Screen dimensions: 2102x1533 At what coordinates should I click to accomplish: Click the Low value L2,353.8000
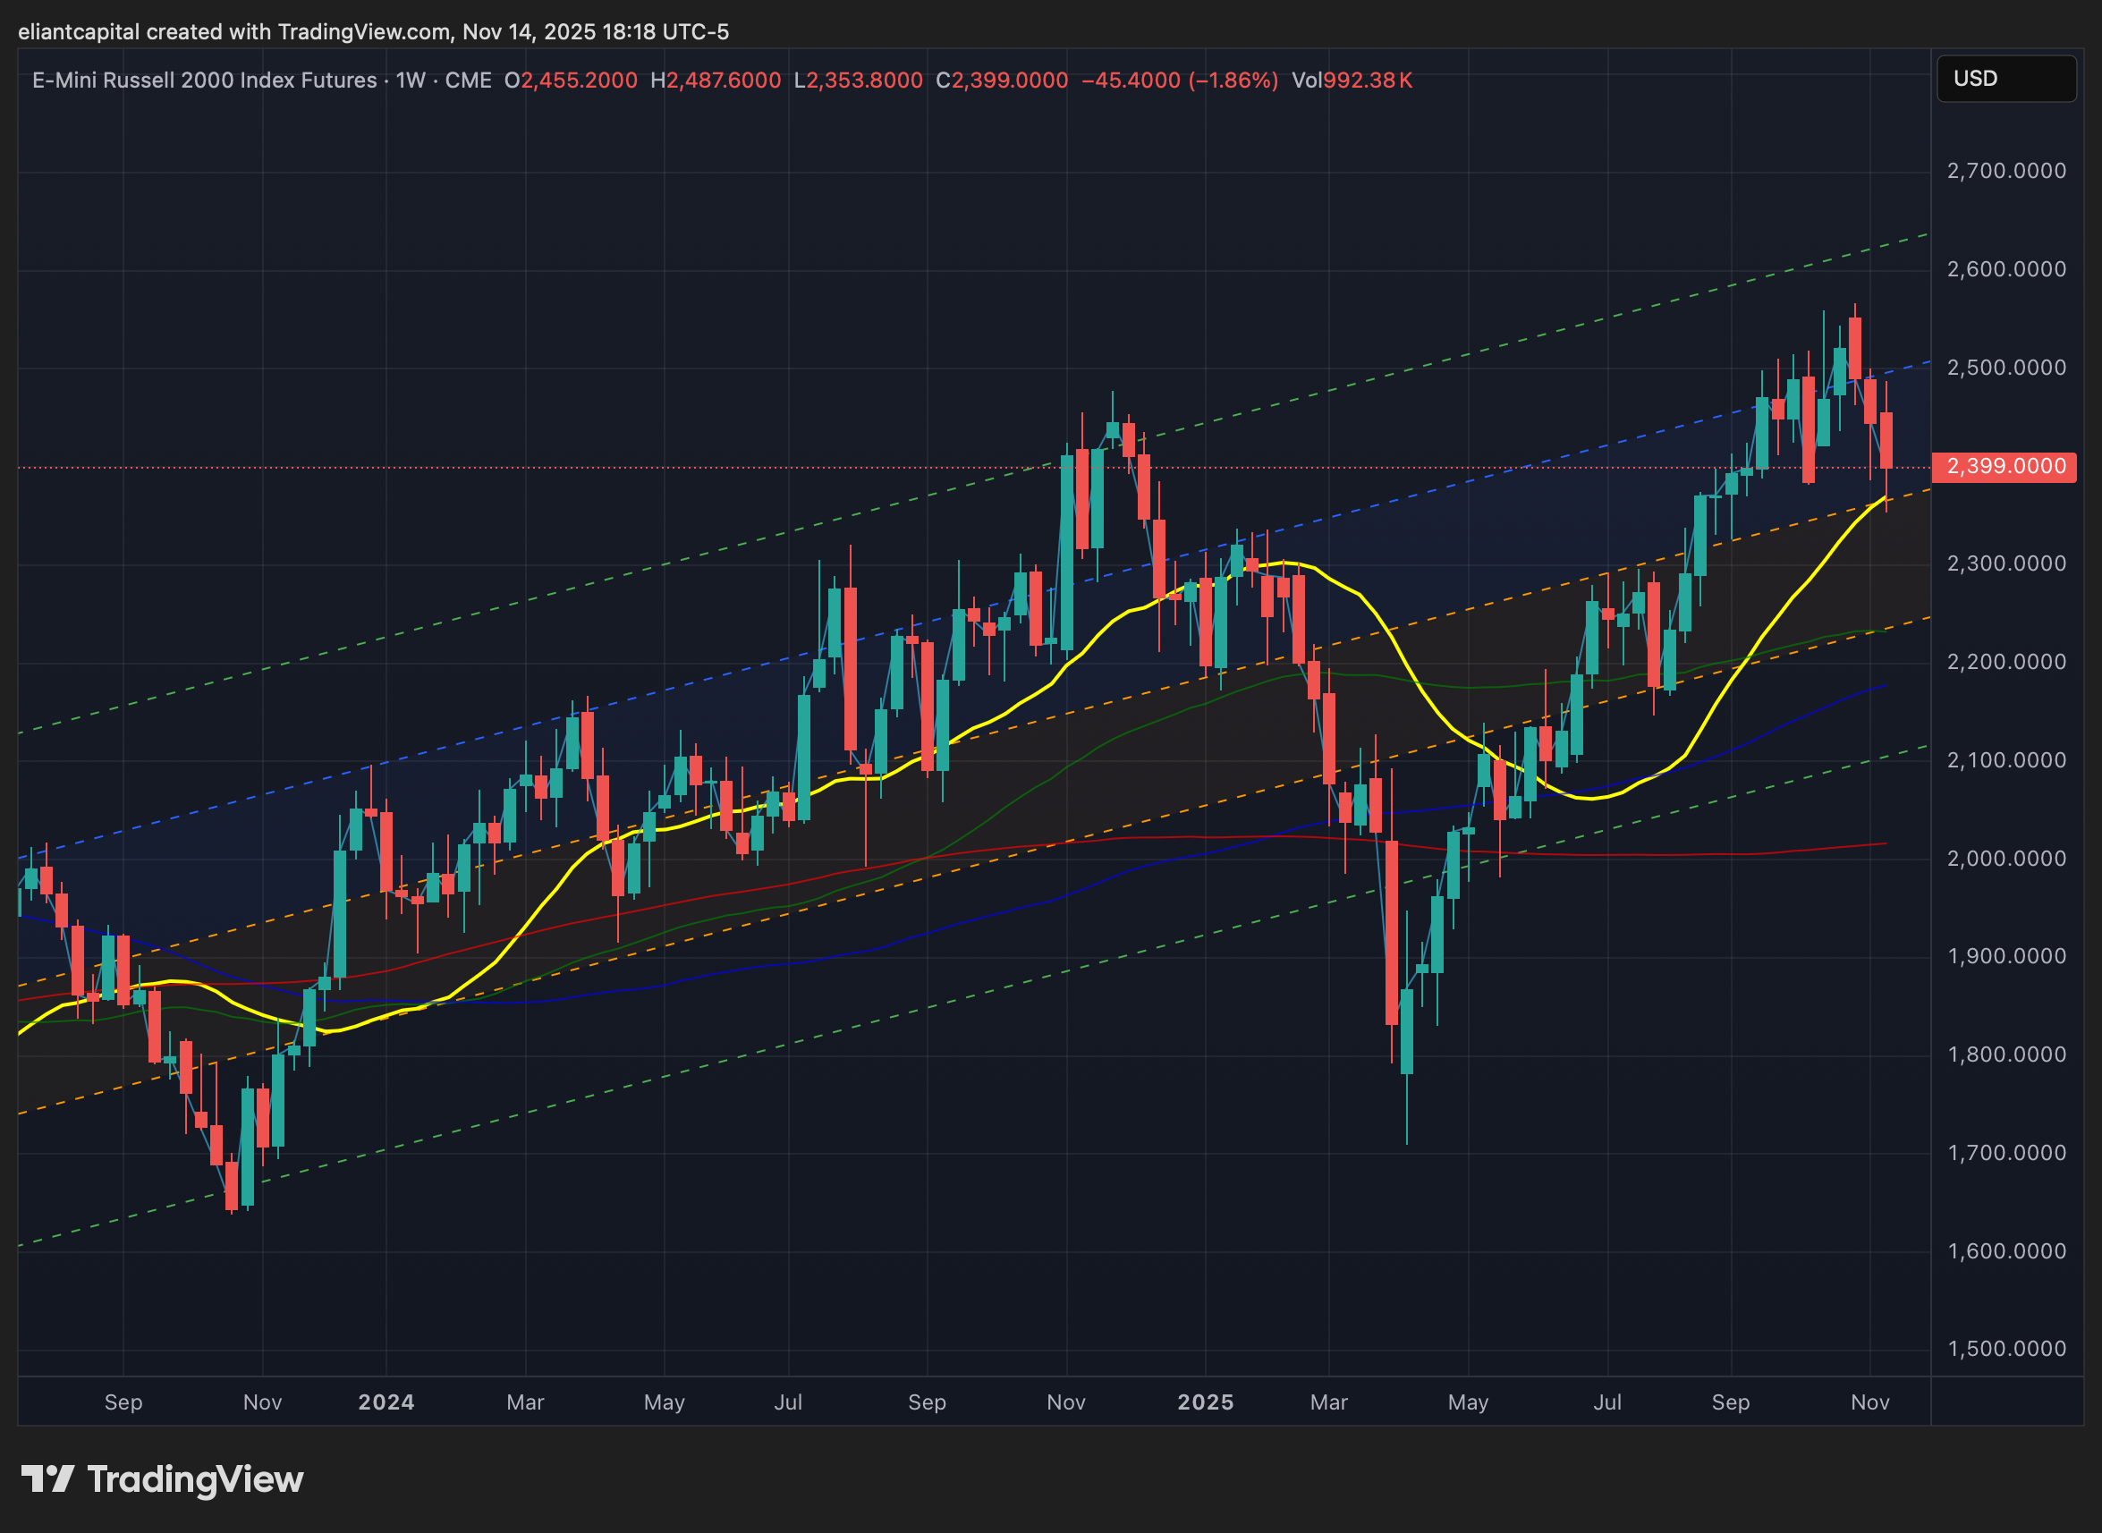(859, 80)
